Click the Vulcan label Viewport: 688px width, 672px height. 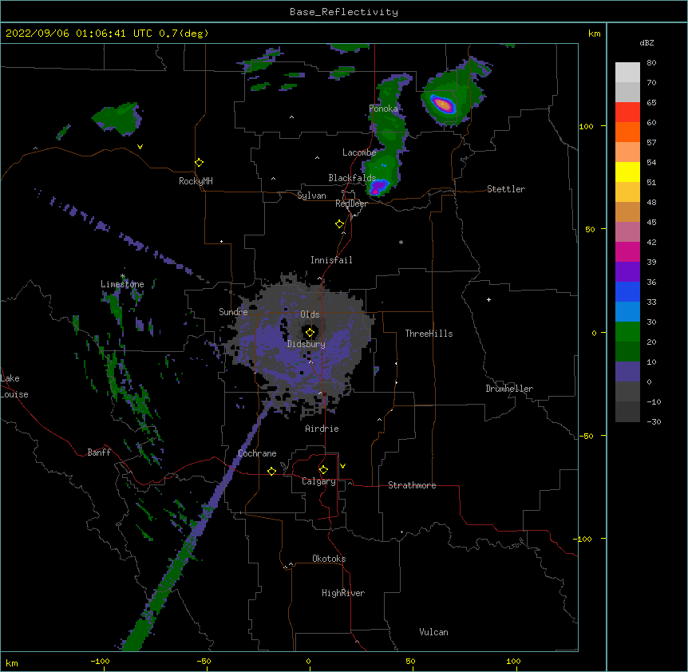tap(433, 632)
